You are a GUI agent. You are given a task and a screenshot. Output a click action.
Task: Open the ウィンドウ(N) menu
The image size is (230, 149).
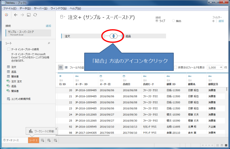click(x=59, y=8)
